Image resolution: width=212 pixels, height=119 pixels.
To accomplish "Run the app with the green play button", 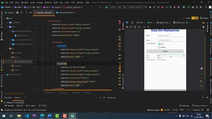I will click(x=150, y=7).
